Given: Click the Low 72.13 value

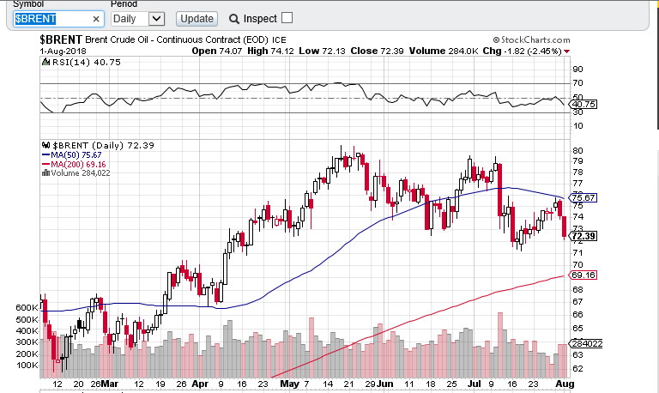Looking at the screenshot, I should tap(322, 51).
